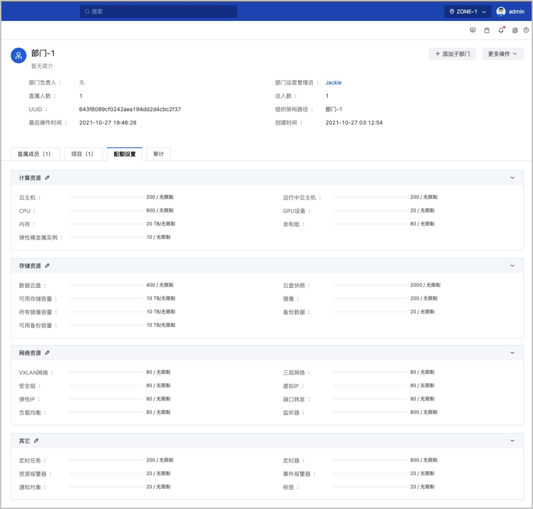Open the help question mark icon
The height and width of the screenshot is (509, 533).
coord(526,30)
